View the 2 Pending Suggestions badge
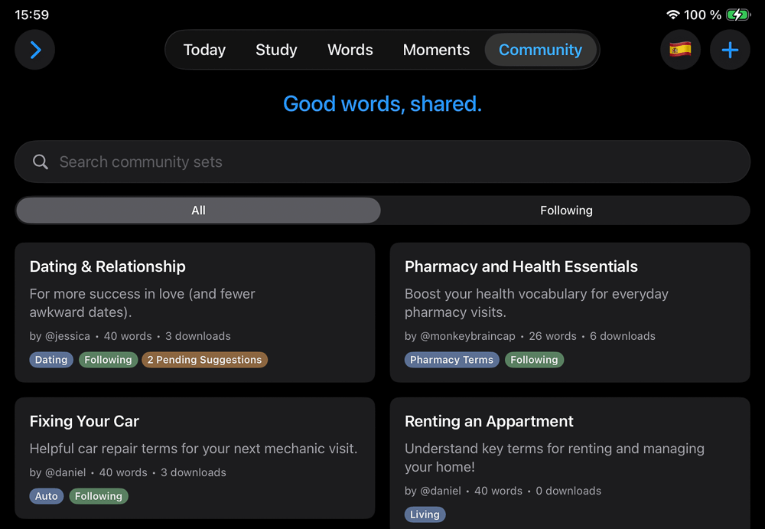The width and height of the screenshot is (765, 529). click(204, 360)
